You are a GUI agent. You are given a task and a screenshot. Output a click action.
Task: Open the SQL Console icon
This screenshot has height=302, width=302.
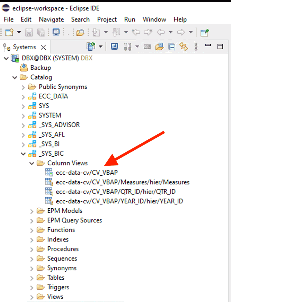147,47
